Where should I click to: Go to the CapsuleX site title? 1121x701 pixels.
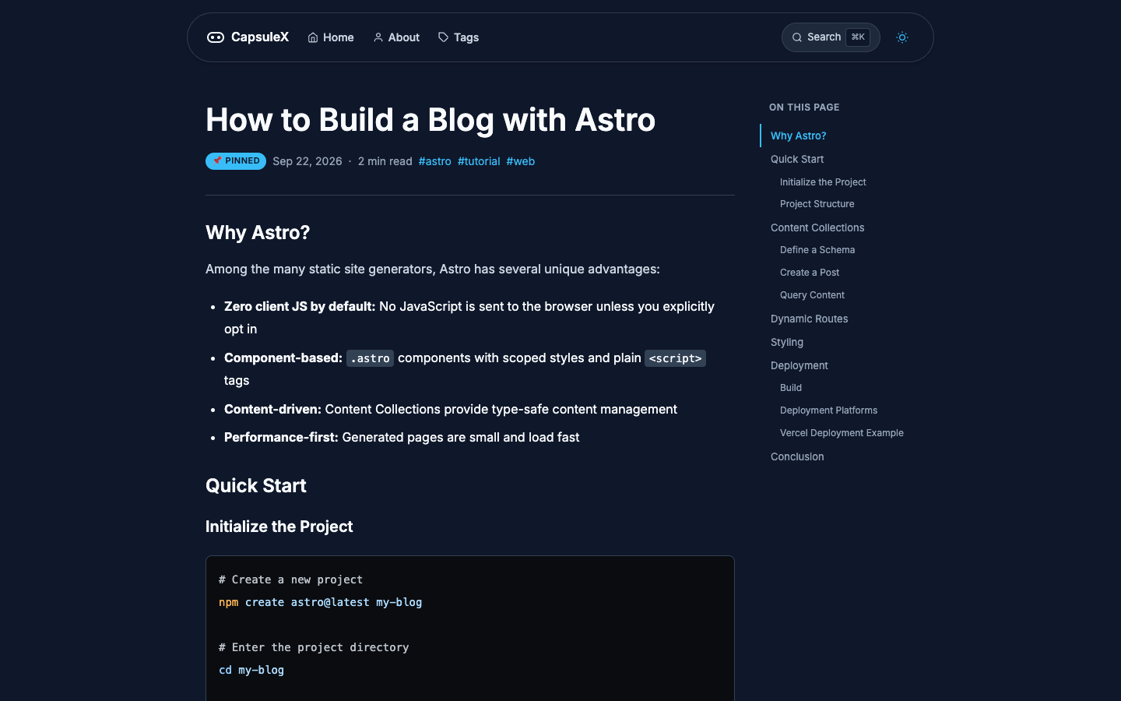[260, 37]
